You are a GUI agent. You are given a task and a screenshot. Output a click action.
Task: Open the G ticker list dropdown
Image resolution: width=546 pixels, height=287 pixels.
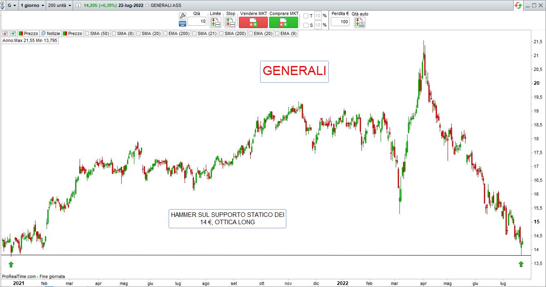(x=12, y=5)
